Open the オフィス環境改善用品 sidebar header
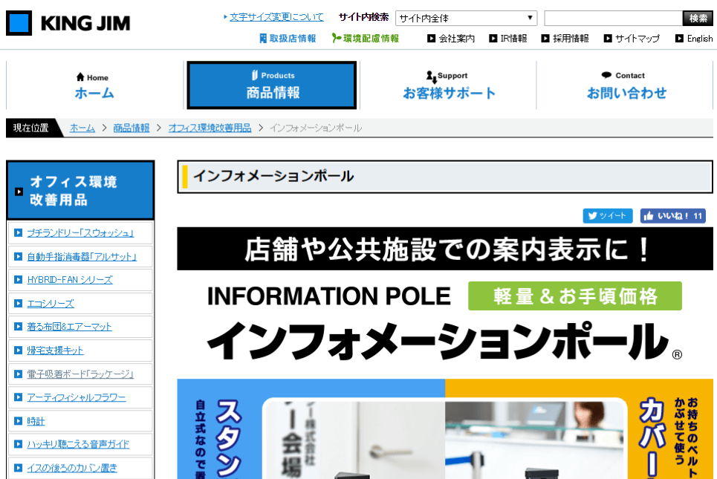 coord(80,191)
